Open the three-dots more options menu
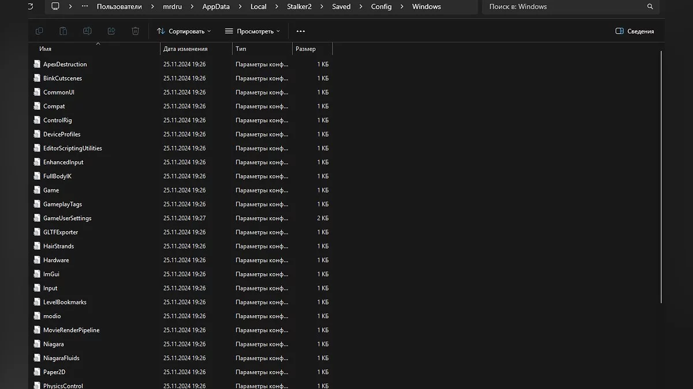 point(300,31)
